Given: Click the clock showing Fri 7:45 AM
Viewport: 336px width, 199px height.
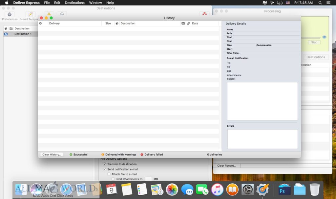Looking at the screenshot, I should [x=303, y=3].
